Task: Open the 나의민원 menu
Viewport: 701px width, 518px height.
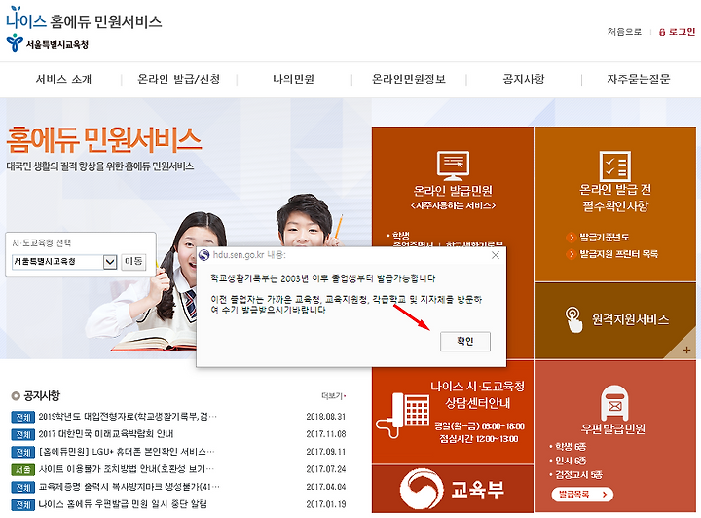Action: point(293,79)
